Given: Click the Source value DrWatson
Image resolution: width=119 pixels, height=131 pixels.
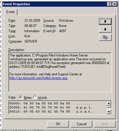Looking at the screenshot, I should 66,21.
